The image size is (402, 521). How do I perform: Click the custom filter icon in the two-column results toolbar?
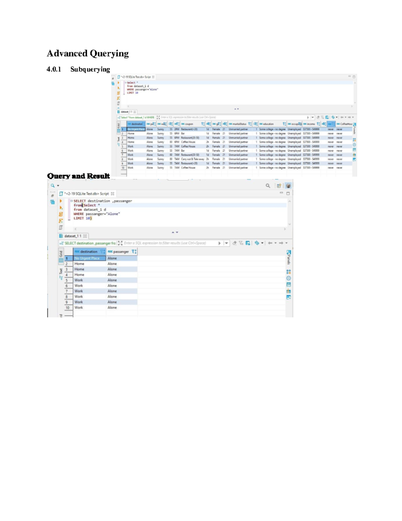click(x=241, y=243)
